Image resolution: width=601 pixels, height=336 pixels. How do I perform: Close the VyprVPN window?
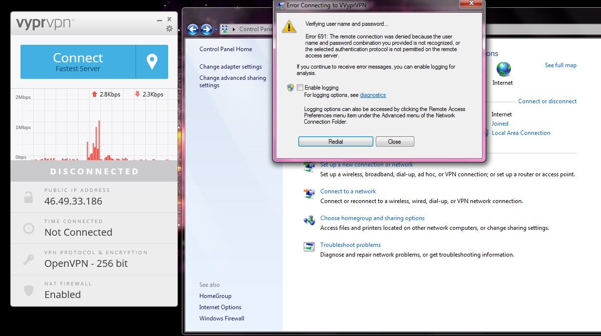click(x=169, y=19)
